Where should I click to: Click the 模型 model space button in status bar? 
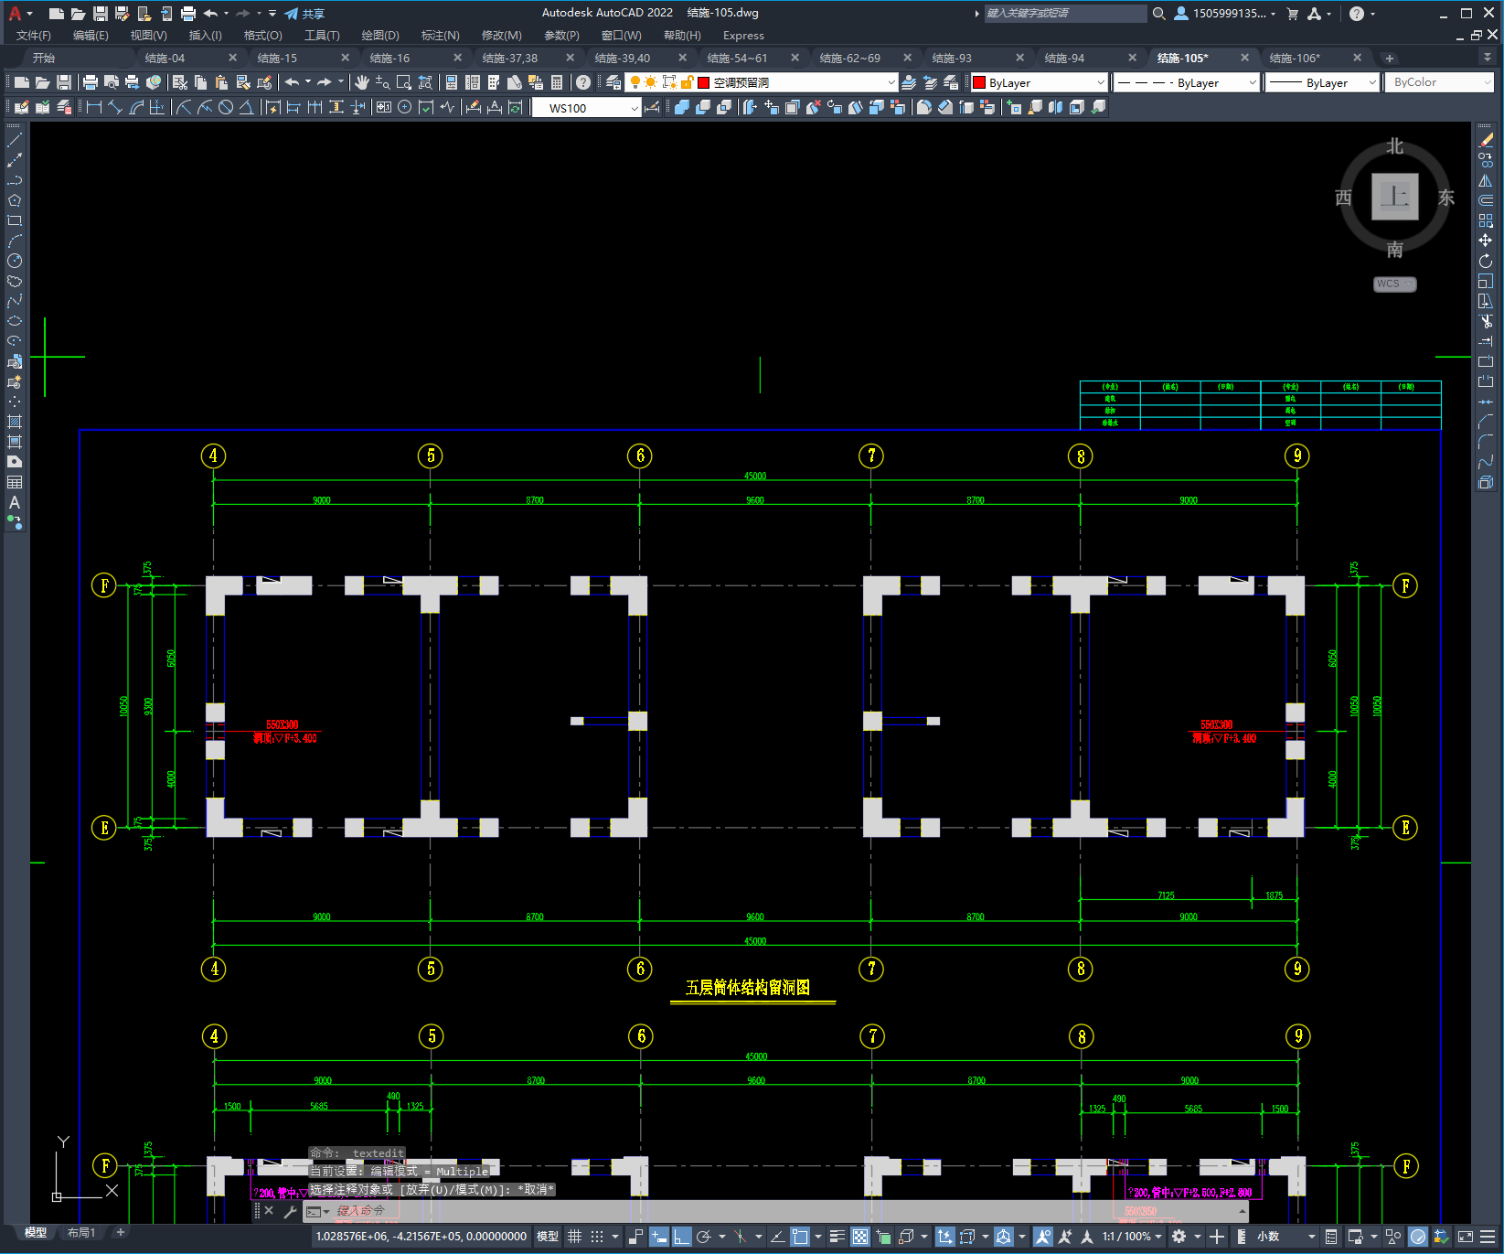tap(548, 1237)
